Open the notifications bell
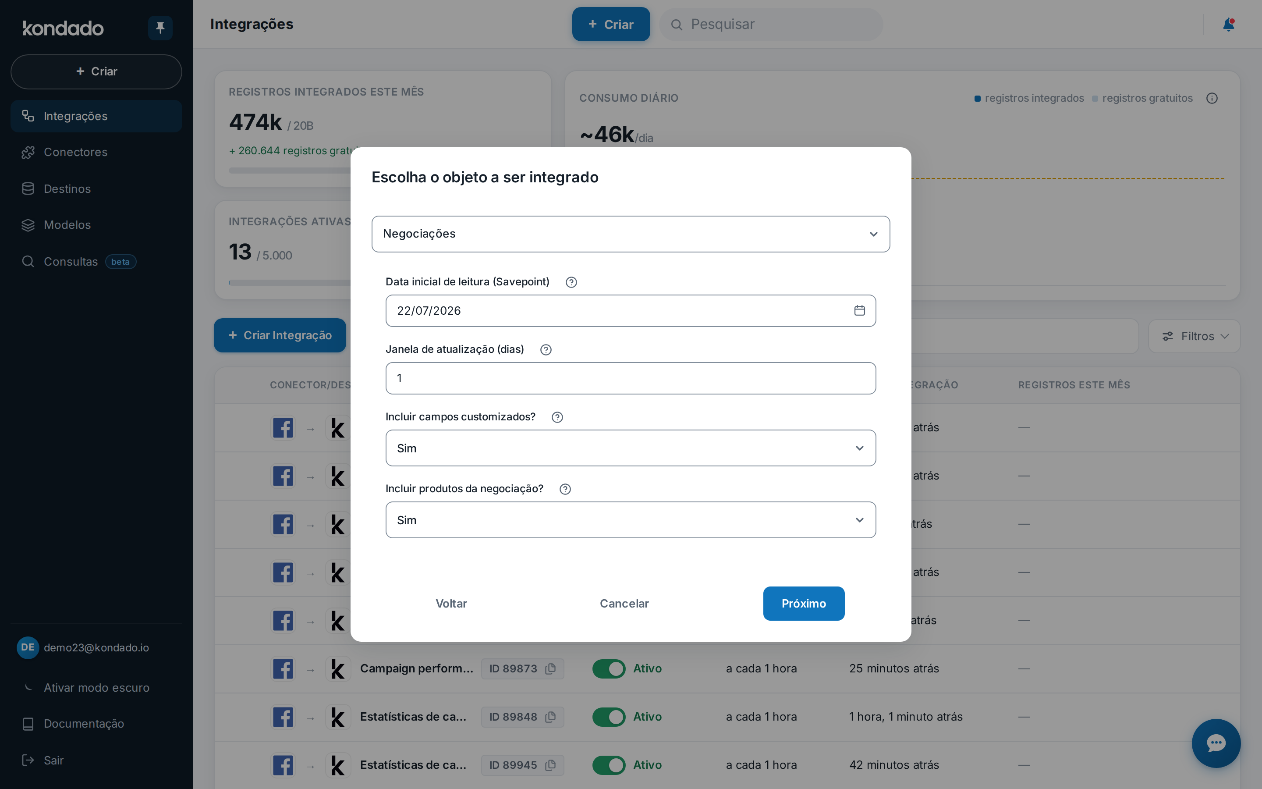The image size is (1262, 789). 1229,25
